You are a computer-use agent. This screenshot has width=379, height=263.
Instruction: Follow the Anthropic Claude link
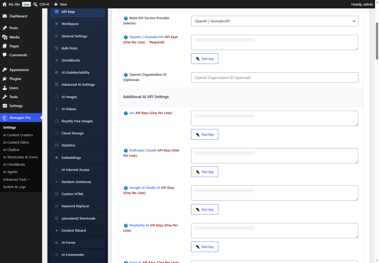143,150
